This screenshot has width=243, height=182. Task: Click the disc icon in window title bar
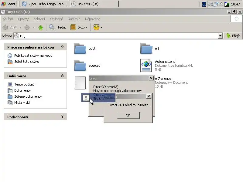3,12
